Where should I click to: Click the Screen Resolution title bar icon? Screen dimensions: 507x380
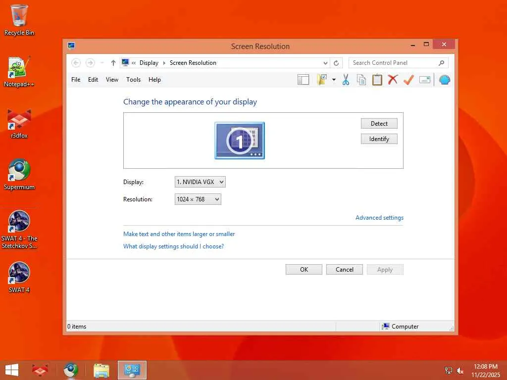pyautogui.click(x=71, y=46)
